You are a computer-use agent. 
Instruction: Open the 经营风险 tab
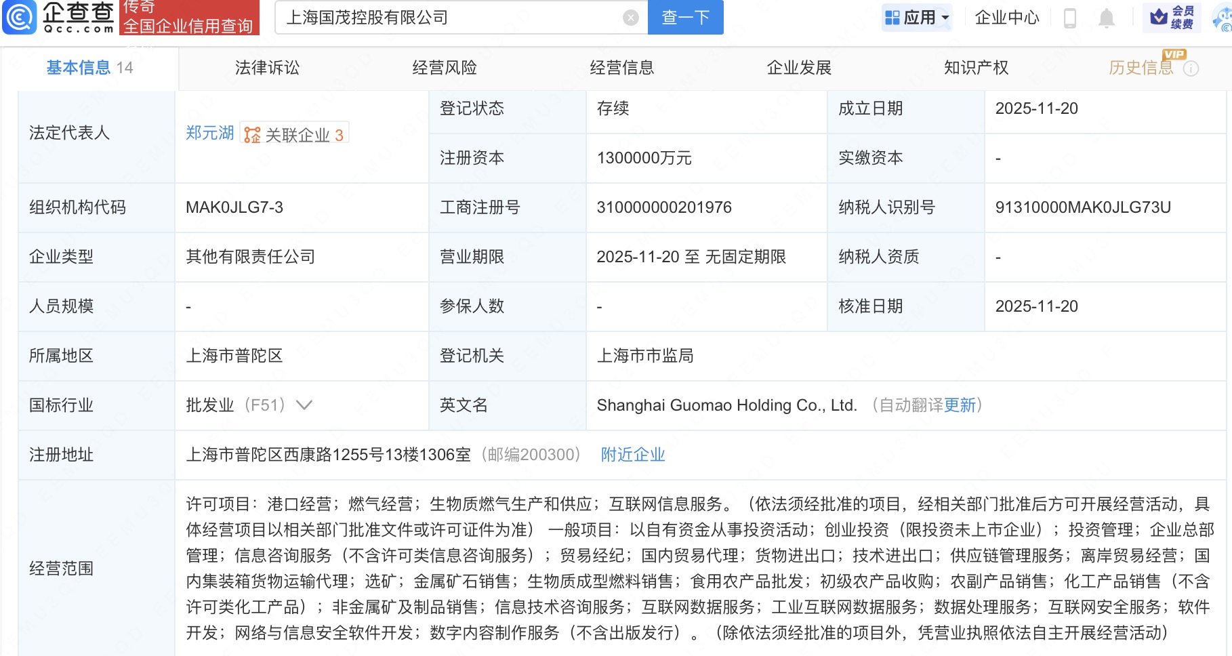pos(445,67)
